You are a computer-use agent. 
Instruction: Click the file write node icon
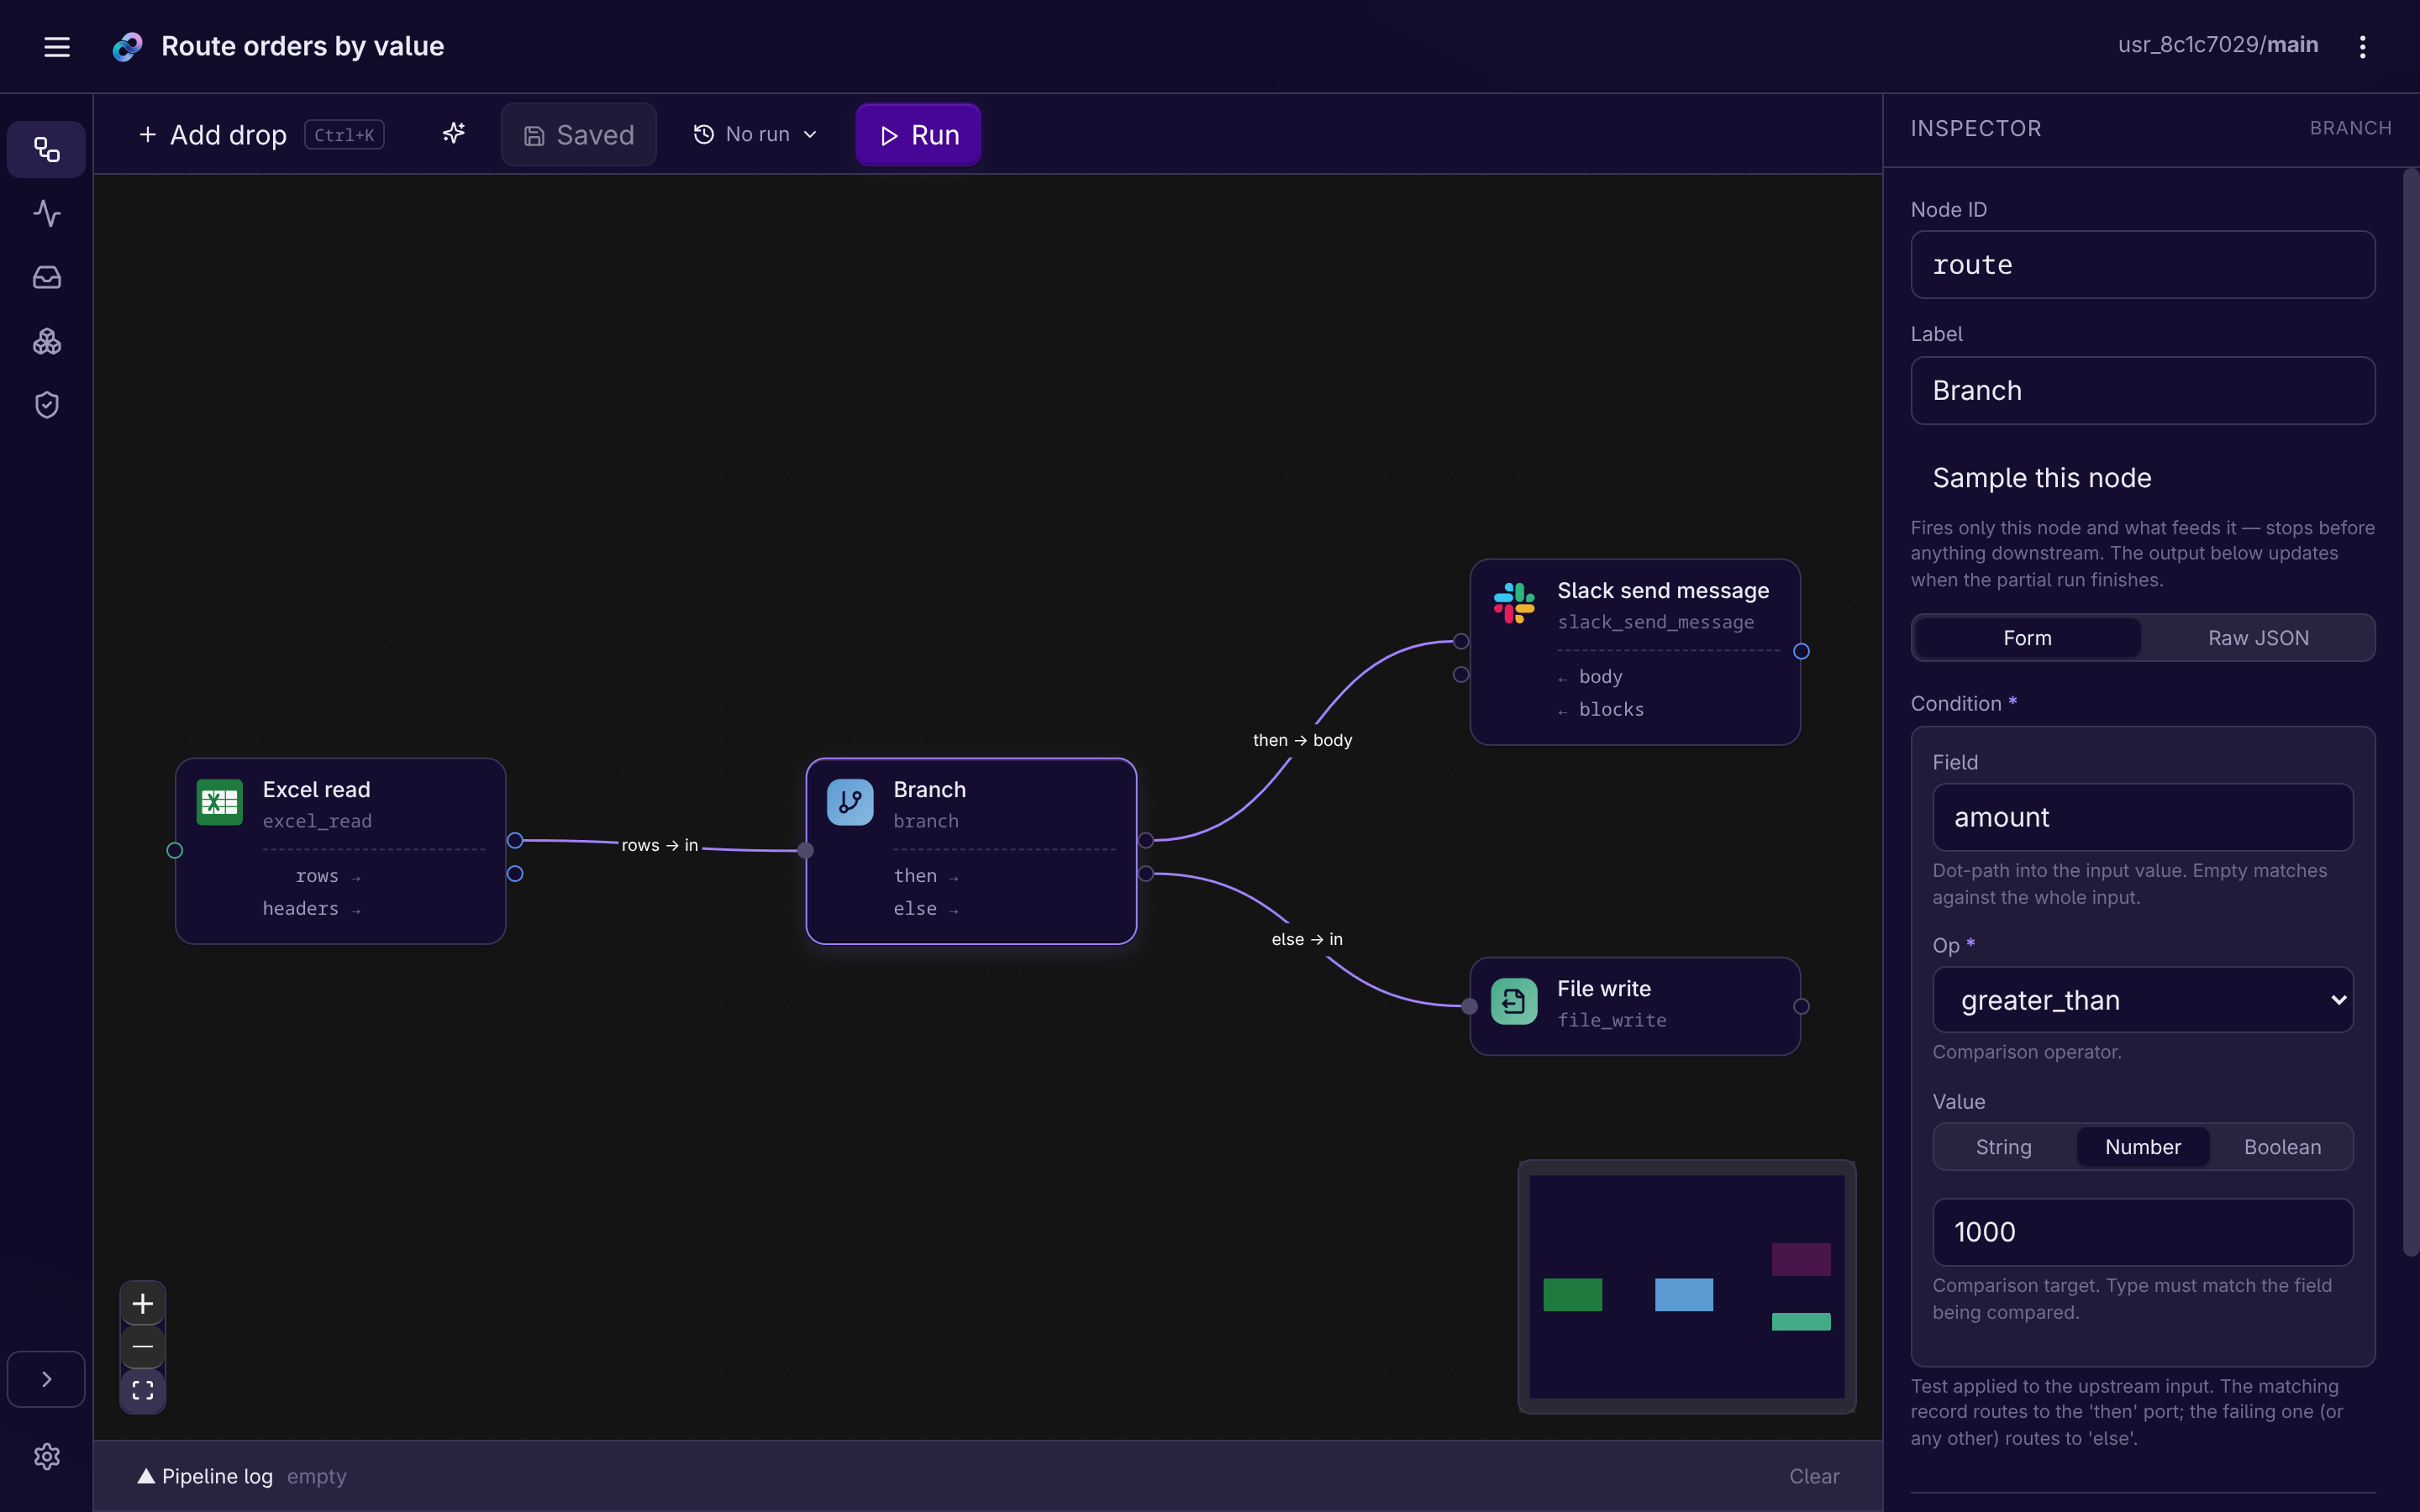1514,1001
